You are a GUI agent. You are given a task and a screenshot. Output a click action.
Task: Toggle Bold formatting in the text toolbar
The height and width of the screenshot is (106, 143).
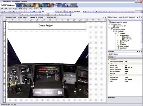coord(23,14)
